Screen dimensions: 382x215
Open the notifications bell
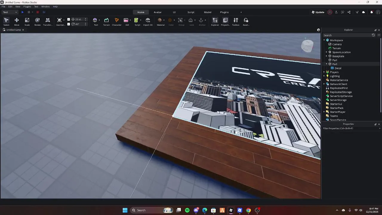[372, 12]
